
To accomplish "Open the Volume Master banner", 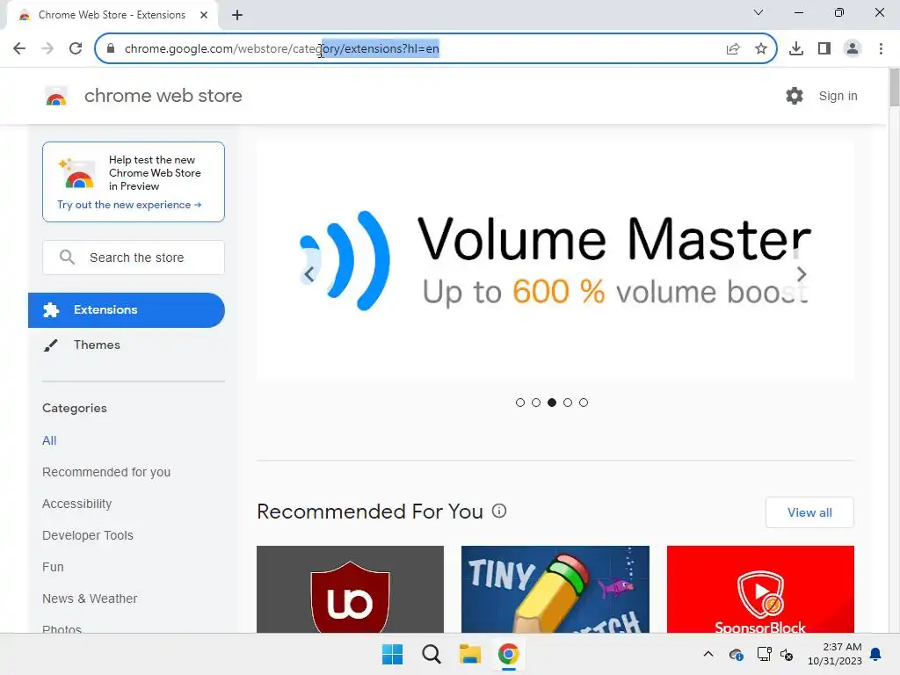I will [x=555, y=261].
